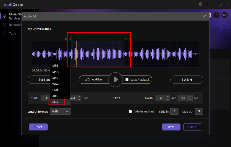
Task: Click the Audition button
Action: (94, 80)
